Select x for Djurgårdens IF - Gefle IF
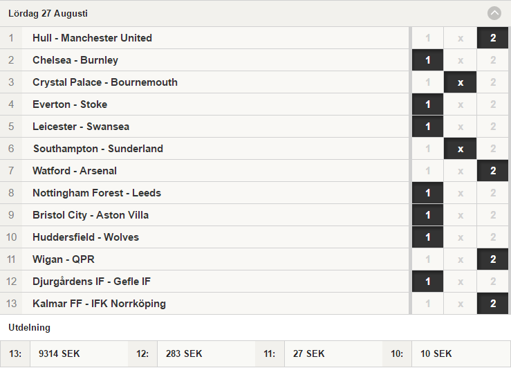 click(x=460, y=282)
